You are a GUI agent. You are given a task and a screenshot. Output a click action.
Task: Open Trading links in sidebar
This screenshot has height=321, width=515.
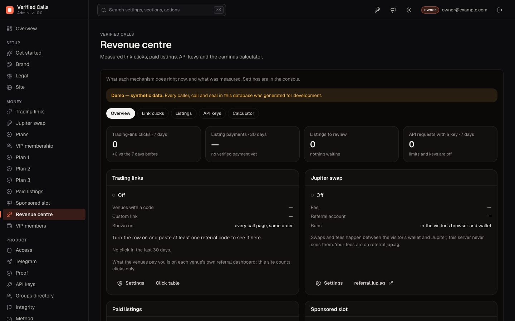(x=44, y=112)
